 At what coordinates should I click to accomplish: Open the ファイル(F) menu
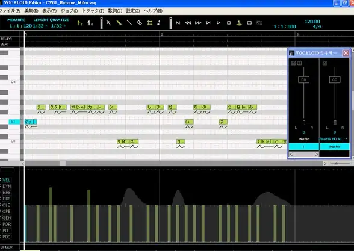pos(10,11)
